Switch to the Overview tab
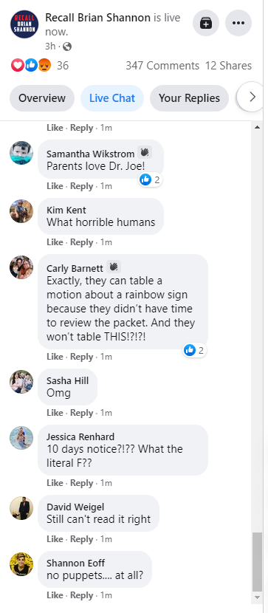 (x=42, y=98)
